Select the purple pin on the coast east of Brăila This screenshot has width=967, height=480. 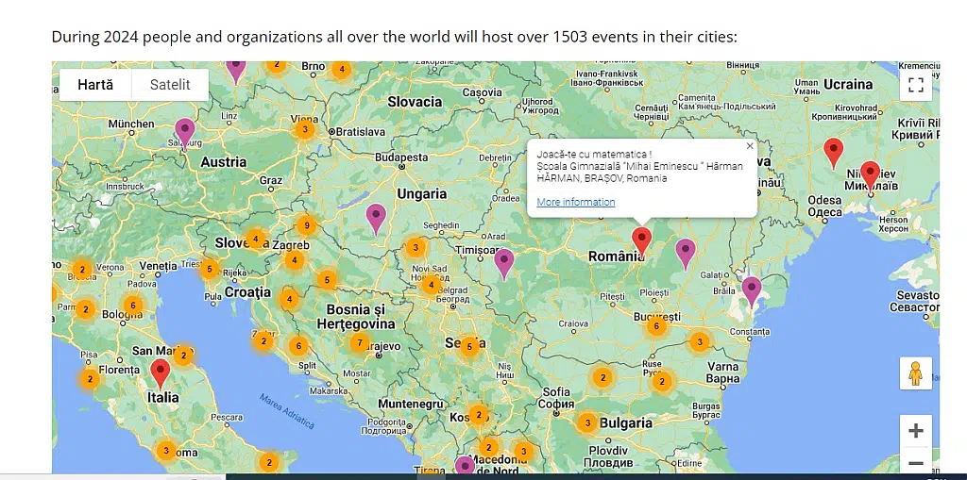[751, 291]
